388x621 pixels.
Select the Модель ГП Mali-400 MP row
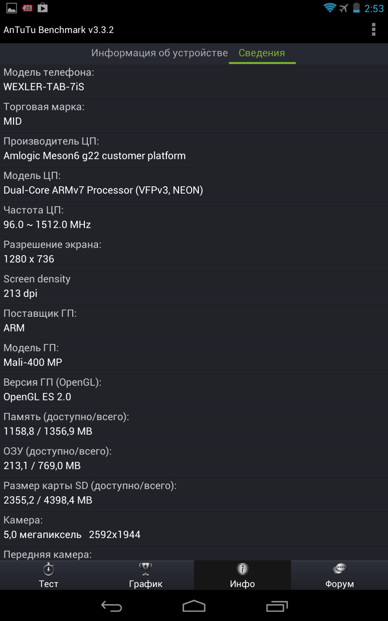click(194, 356)
